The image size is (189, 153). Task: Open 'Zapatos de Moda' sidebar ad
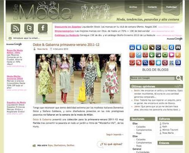pos(16,102)
